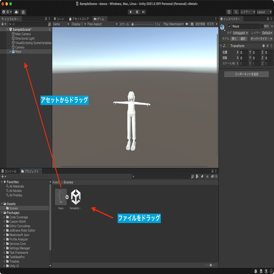Toggle the mute audio speaker icon
This screenshot has height=274, width=274.
[x=187, y=24]
